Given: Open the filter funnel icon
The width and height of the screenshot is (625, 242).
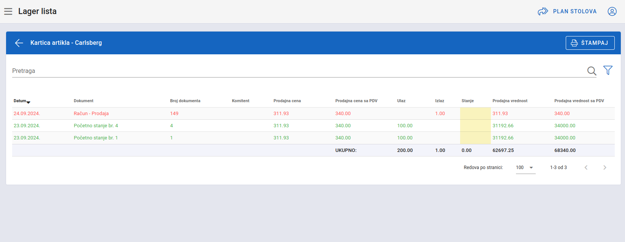Looking at the screenshot, I should [x=608, y=70].
